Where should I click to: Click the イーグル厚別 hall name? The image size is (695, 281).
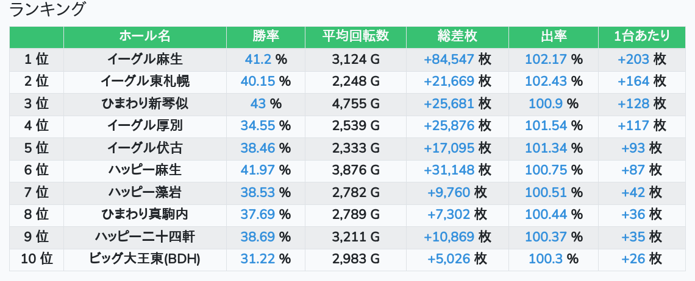(x=145, y=126)
